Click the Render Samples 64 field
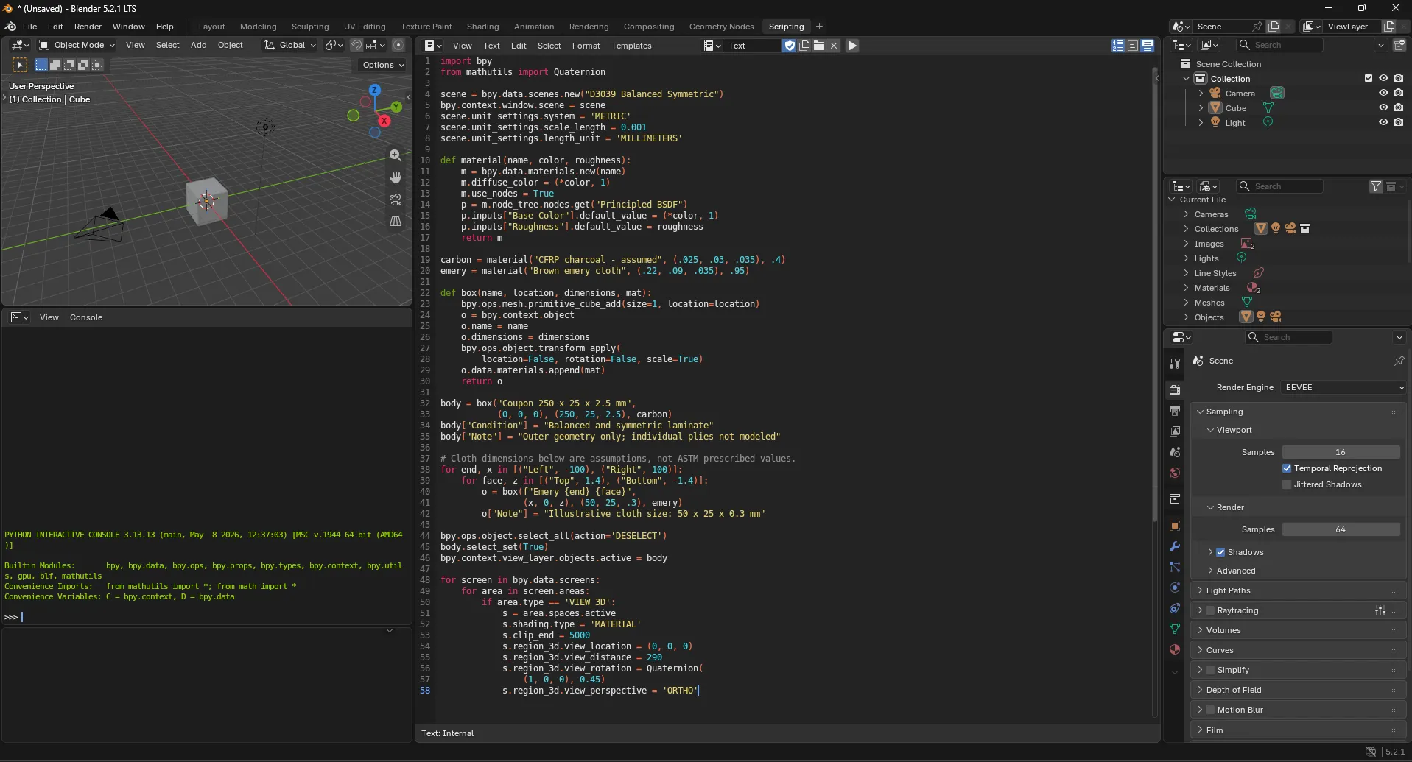1412x762 pixels. pos(1341,529)
